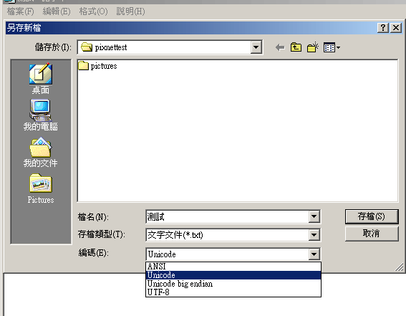Viewport: 406px width, 316px height.
Task: Open 桌面 desktop shortcut in sidebar
Action: point(41,79)
